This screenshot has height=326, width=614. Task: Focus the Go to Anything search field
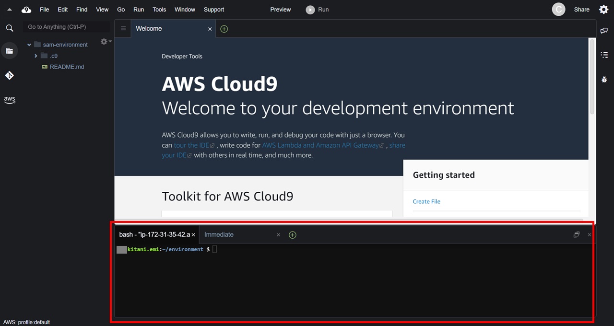(66, 27)
